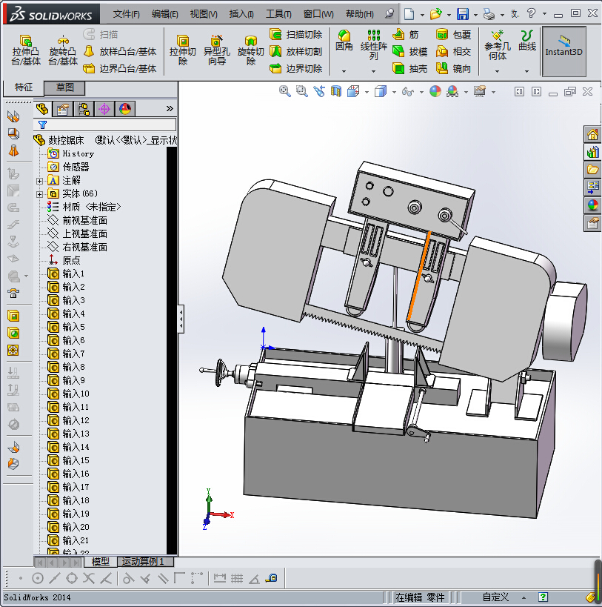Viewport: 602px width, 607px height.
Task: Click the Shell (抽壳) tool
Action: coord(409,68)
